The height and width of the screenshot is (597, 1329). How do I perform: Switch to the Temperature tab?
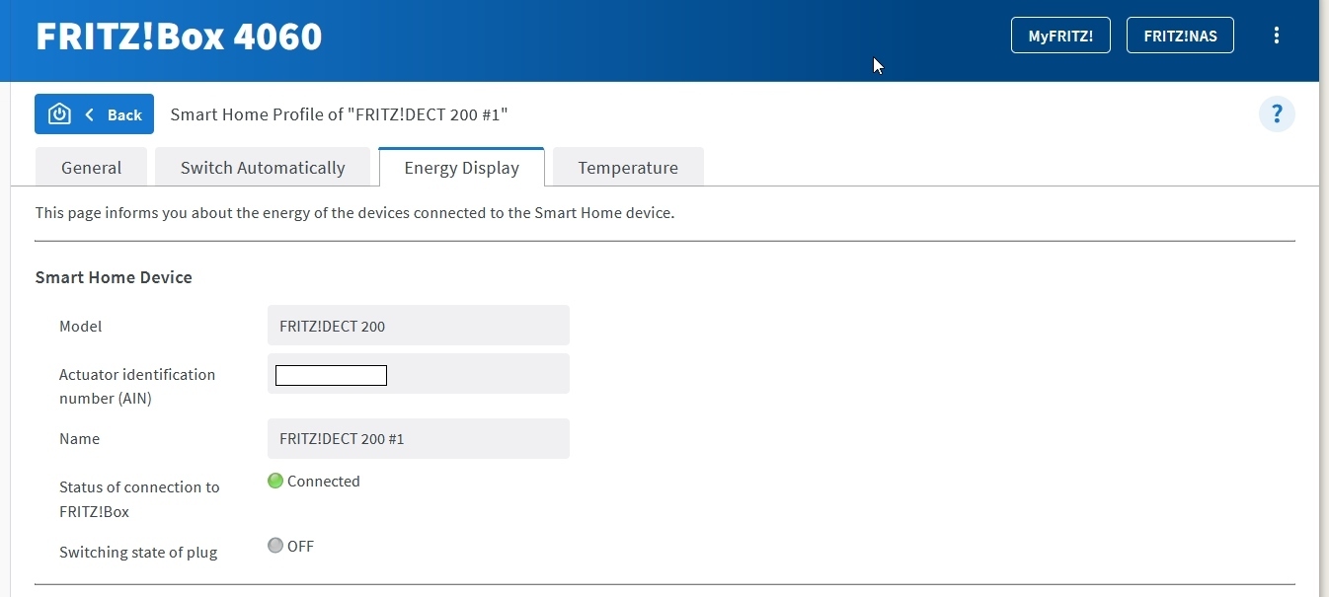point(628,167)
